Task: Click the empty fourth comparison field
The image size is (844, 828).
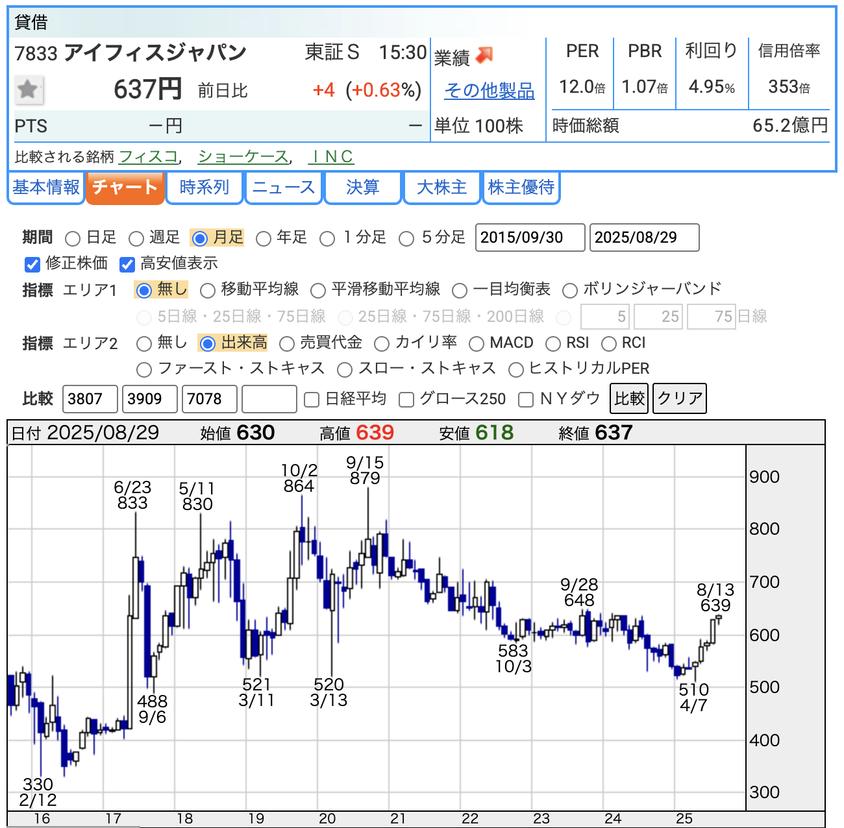Action: pyautogui.click(x=269, y=398)
